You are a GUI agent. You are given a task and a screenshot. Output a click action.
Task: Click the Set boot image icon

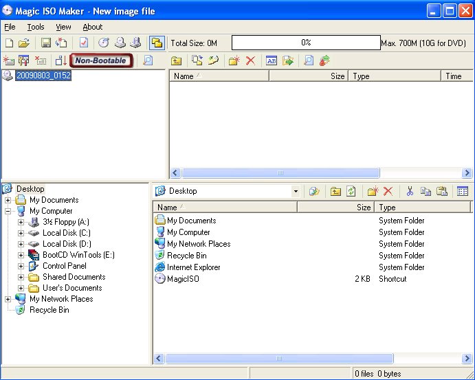[x=9, y=60]
